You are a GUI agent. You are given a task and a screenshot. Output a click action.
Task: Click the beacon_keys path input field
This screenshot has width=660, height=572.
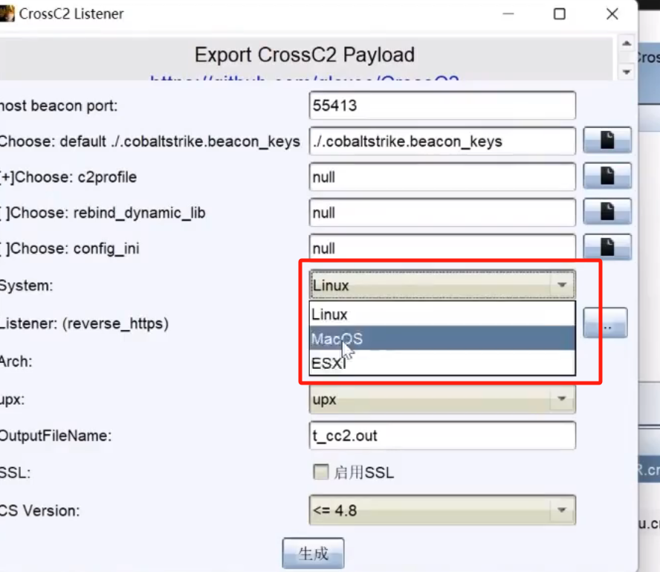442,141
